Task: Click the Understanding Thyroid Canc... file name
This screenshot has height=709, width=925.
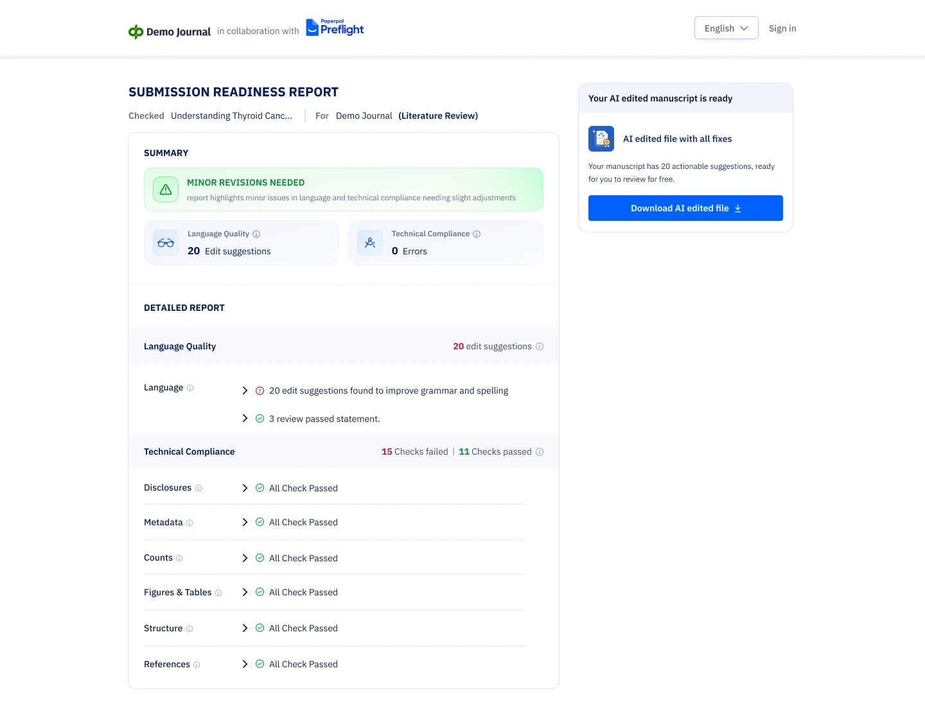Action: tap(231, 116)
